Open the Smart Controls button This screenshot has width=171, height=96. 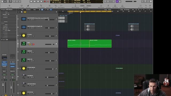pyautogui.click(x=14, y=1)
